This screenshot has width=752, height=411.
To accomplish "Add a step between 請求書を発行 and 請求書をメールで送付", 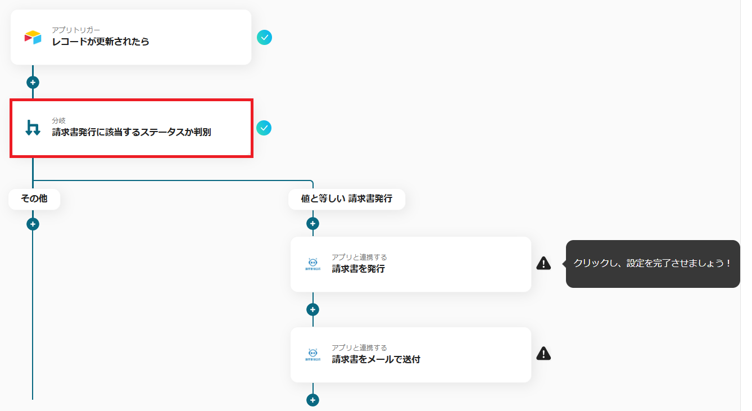I will (313, 310).
